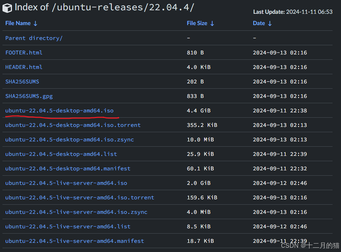Open the desktop-amd64.manifest file
Viewport: 341px width, 252px height.
click(68, 169)
